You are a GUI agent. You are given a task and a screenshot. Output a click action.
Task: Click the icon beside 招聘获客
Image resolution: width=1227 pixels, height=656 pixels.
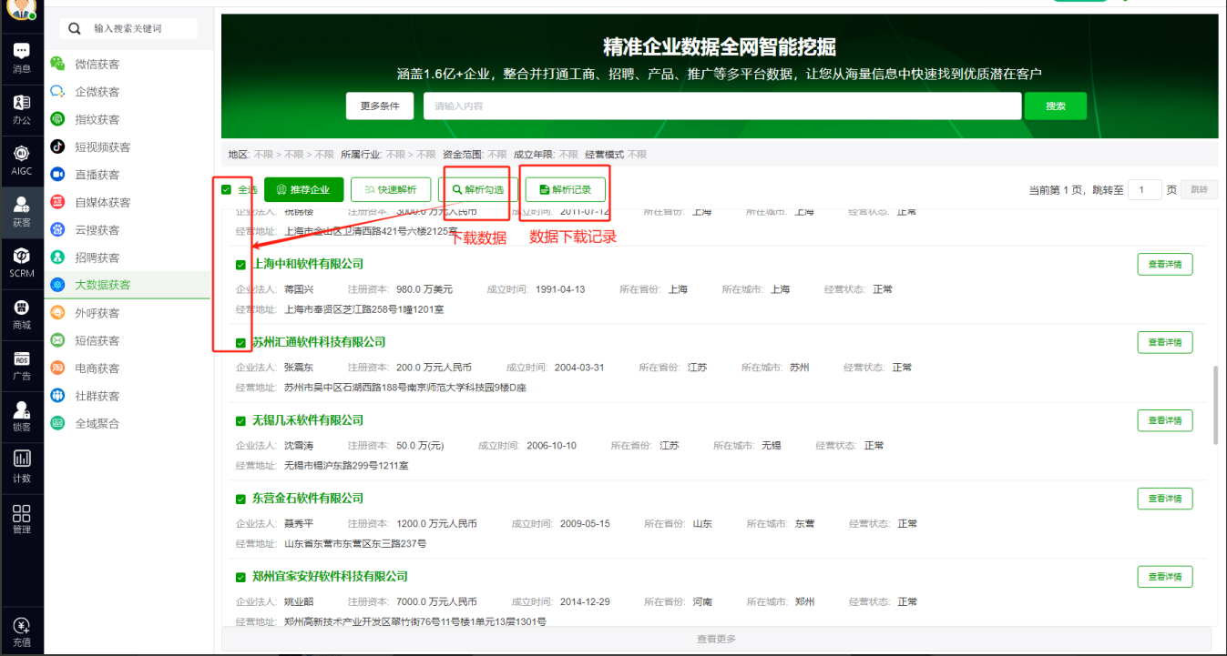point(57,257)
